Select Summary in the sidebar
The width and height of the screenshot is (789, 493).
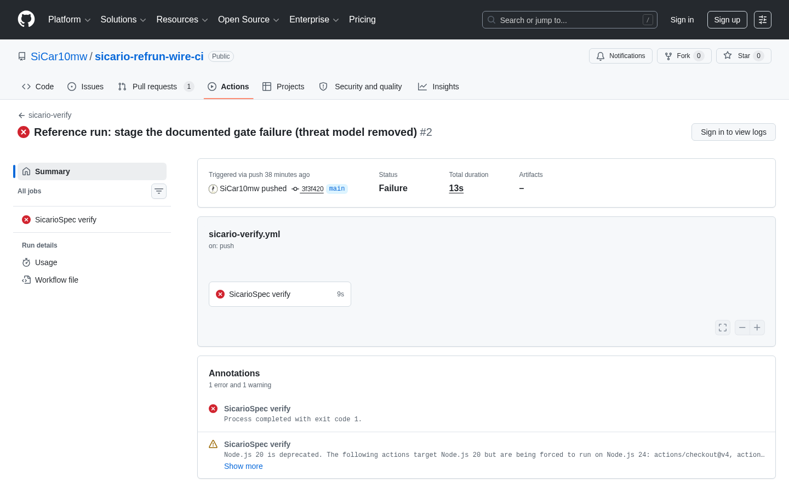92,171
